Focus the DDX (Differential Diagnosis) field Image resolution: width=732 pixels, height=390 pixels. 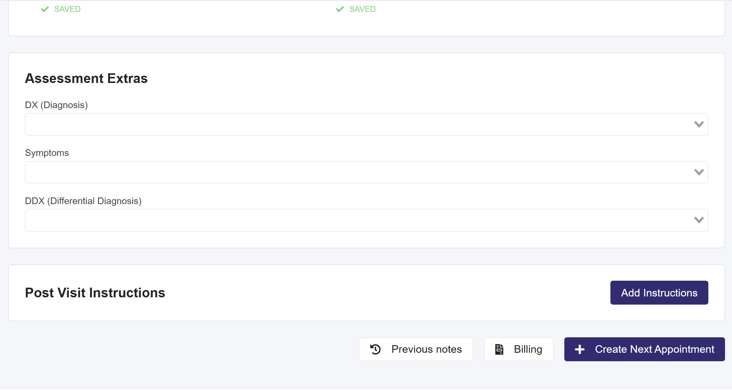pos(358,220)
